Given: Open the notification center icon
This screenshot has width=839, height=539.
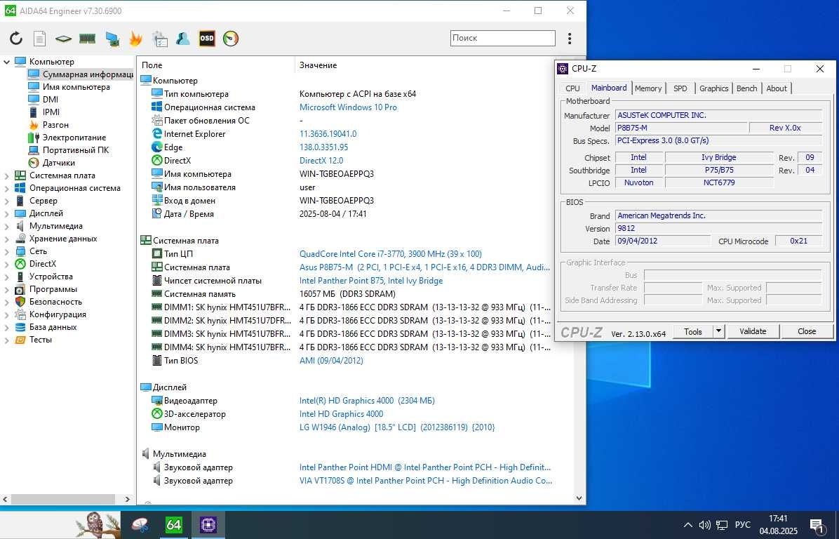Looking at the screenshot, I should [x=817, y=525].
